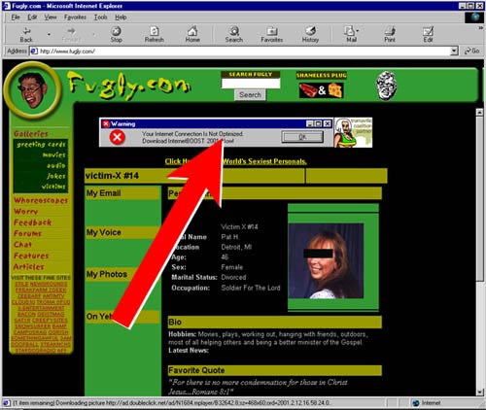
Task: Open the Articles sidebar link
Action: [28, 267]
